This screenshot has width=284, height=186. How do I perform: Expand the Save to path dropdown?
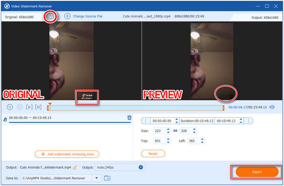click(x=97, y=178)
